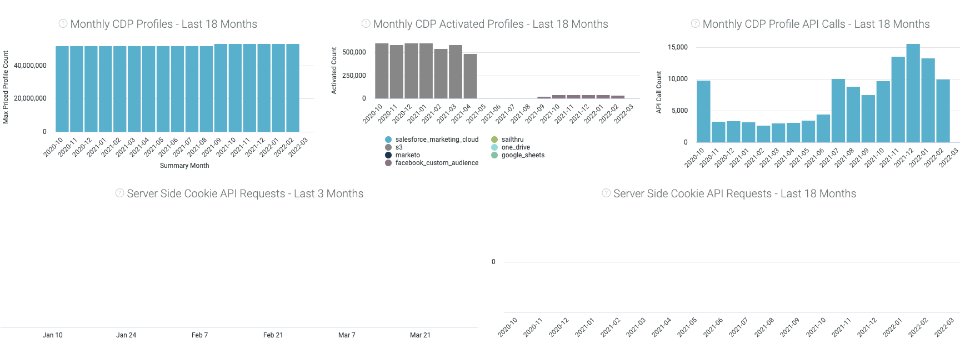This screenshot has width=960, height=348.
Task: Click the dark marketo legend dot
Action: pos(388,155)
